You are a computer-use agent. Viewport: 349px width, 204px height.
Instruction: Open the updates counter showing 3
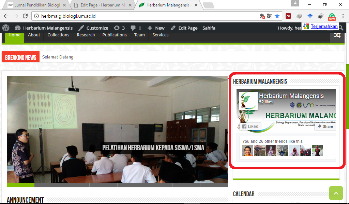(119, 28)
